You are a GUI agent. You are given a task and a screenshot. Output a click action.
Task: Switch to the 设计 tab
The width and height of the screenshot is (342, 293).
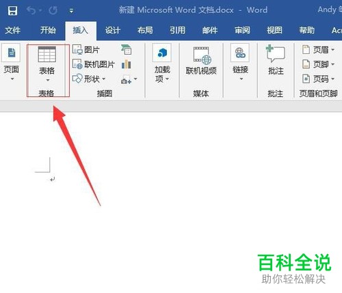pos(113,30)
